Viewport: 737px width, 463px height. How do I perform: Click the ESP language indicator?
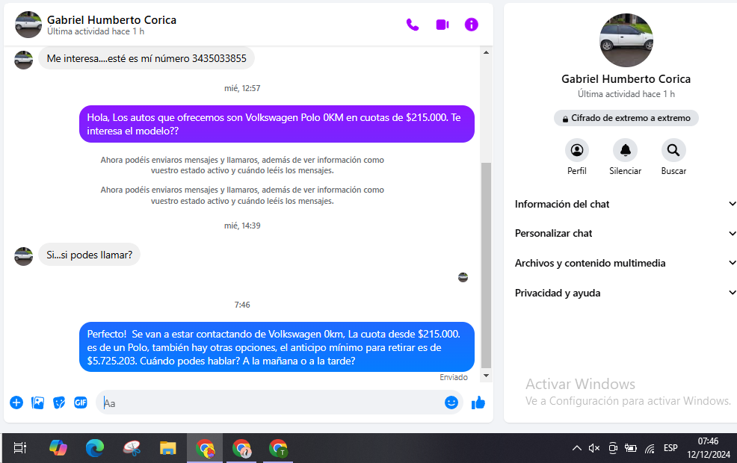(670, 448)
